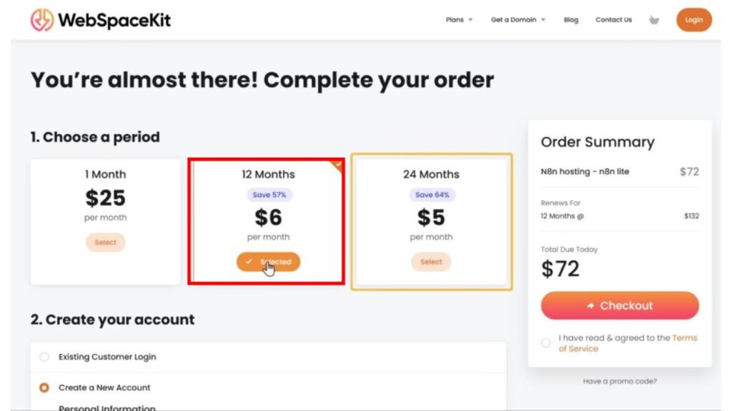Click the WebSpaceKit logo icon
The width and height of the screenshot is (732, 411).
tap(42, 20)
